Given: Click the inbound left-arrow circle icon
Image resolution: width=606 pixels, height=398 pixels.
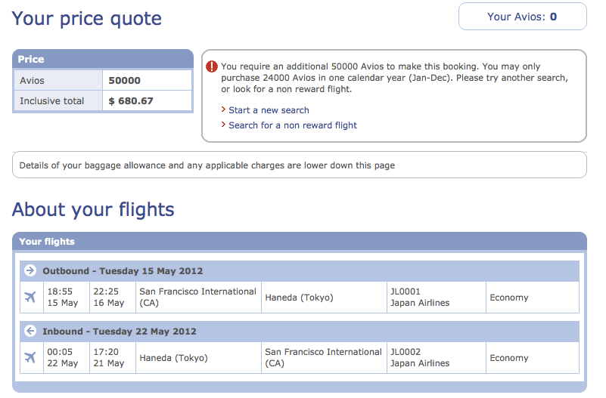Looking at the screenshot, I should [x=30, y=331].
